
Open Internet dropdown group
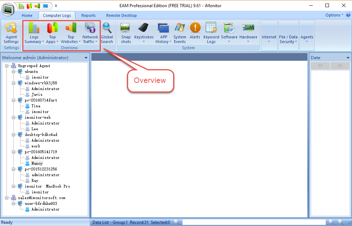coord(269,36)
